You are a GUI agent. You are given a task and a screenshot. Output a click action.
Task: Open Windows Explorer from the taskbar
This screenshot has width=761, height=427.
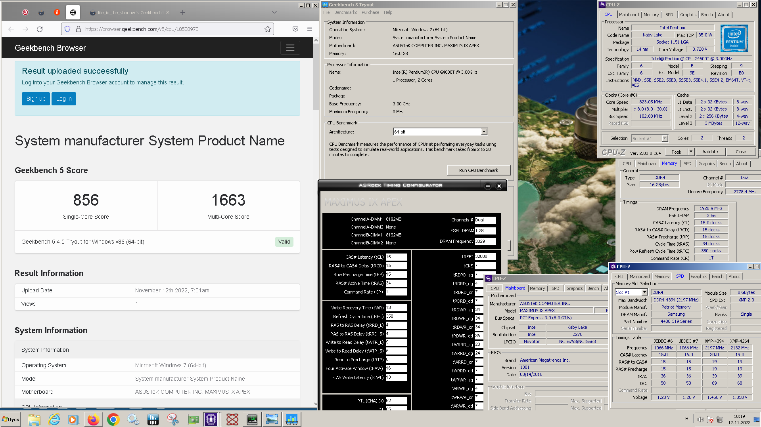pos(34,419)
